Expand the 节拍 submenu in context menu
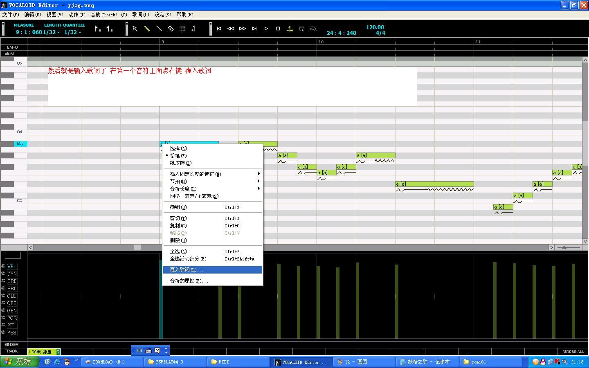 pyautogui.click(x=213, y=181)
